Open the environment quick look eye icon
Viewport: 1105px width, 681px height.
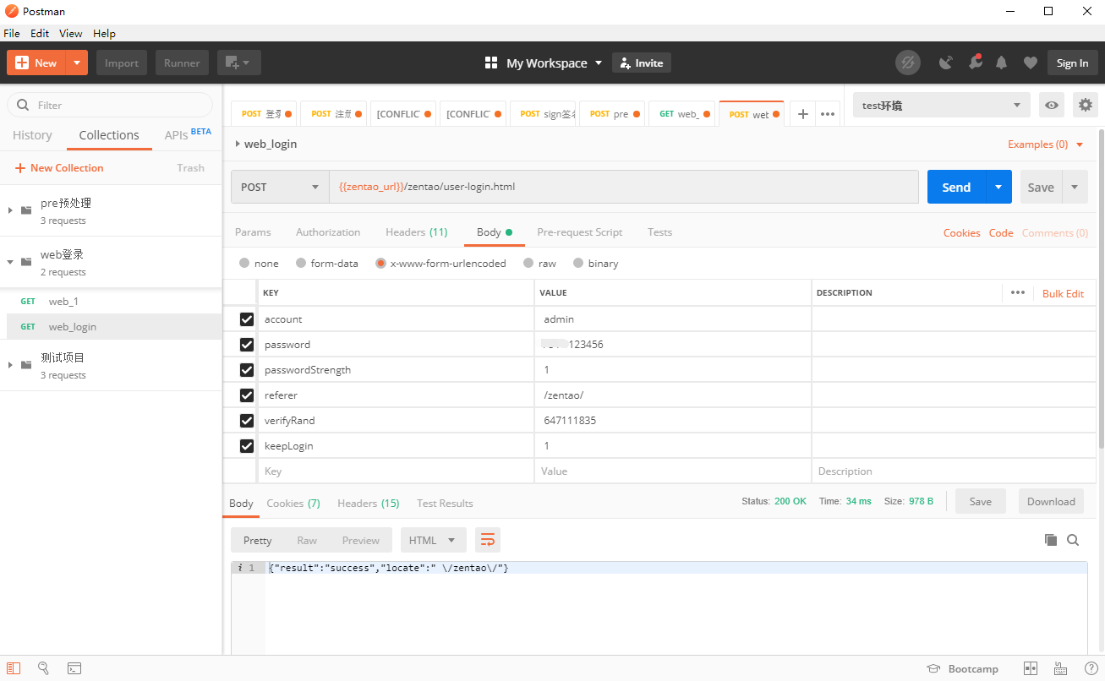[1052, 105]
